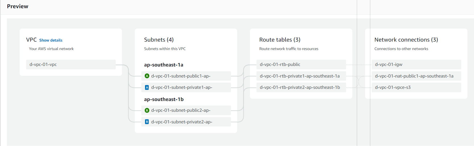Select subnet d-vpc-01-subnet-private1-ap- label
Viewport: 474px width, 146px height.
point(182,87)
